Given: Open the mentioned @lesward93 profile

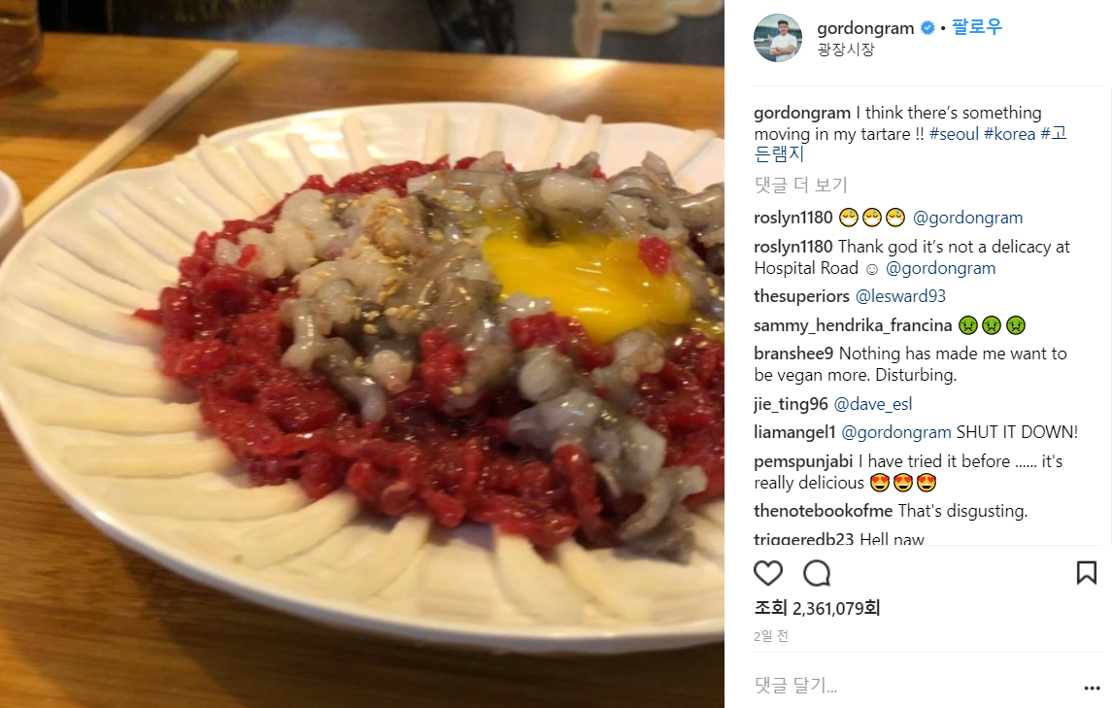Looking at the screenshot, I should pyautogui.click(x=900, y=296).
